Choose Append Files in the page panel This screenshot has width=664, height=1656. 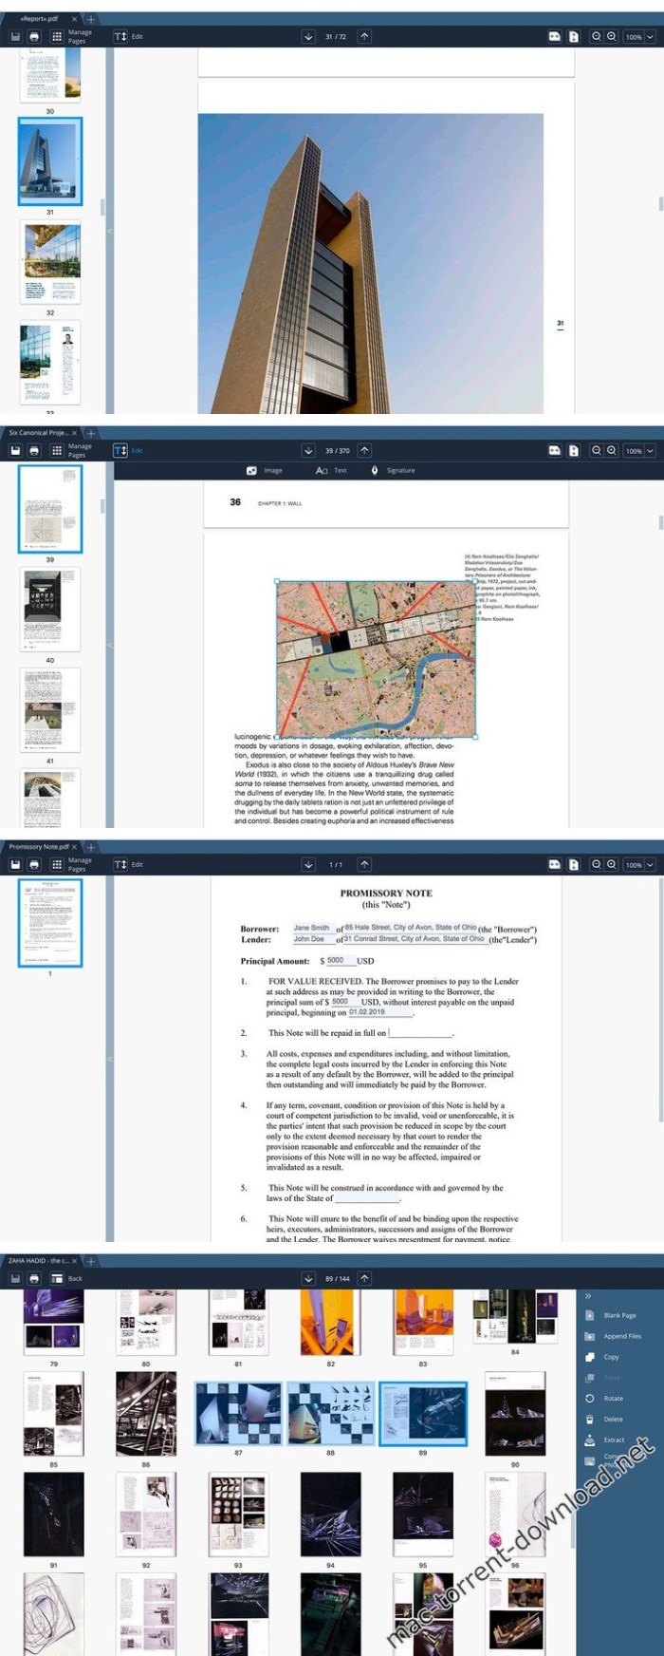(622, 1336)
